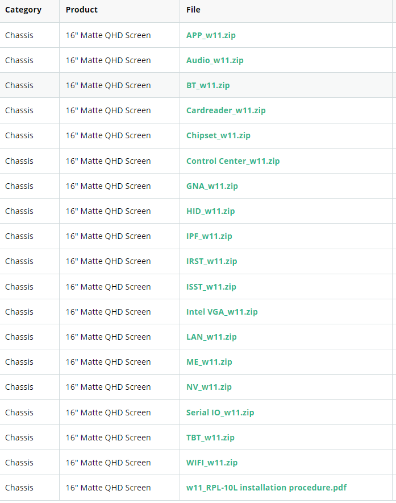Open the Chipset_w11.zip link

219,135
